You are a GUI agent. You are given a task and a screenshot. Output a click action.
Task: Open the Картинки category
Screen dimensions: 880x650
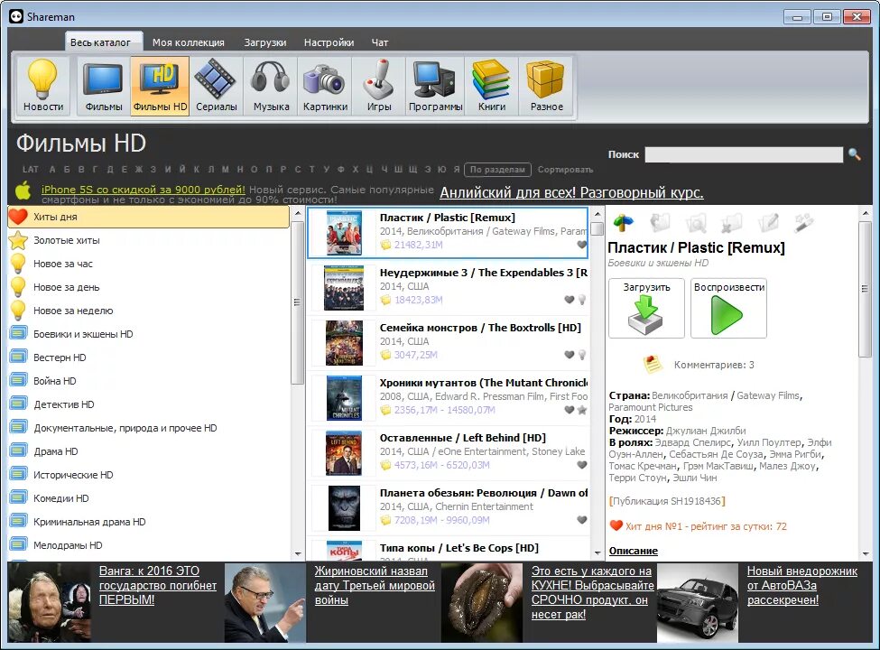(325, 86)
